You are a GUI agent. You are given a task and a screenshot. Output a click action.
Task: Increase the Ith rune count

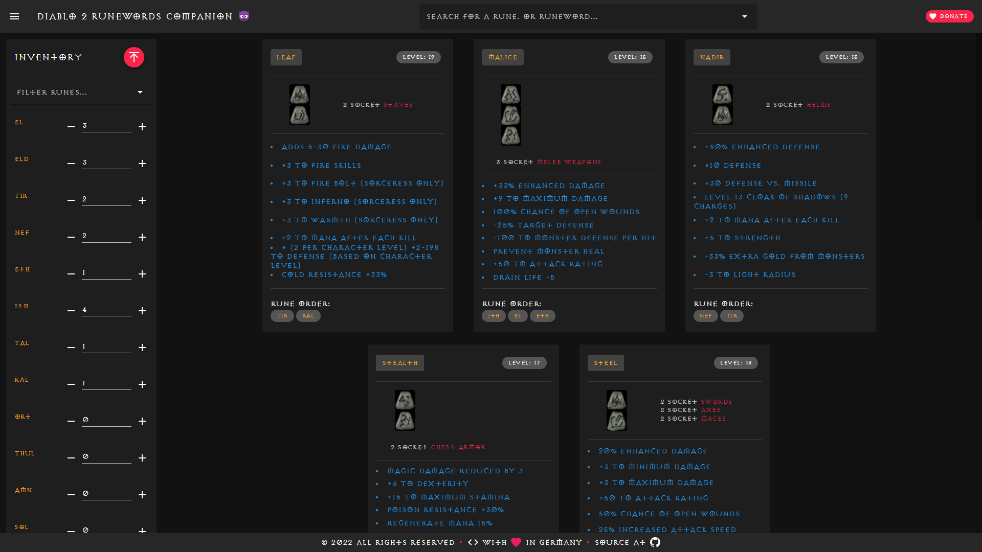(x=142, y=311)
